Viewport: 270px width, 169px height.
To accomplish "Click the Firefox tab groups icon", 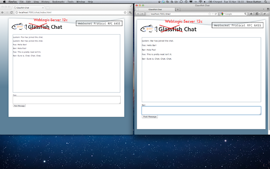I will (268, 9).
